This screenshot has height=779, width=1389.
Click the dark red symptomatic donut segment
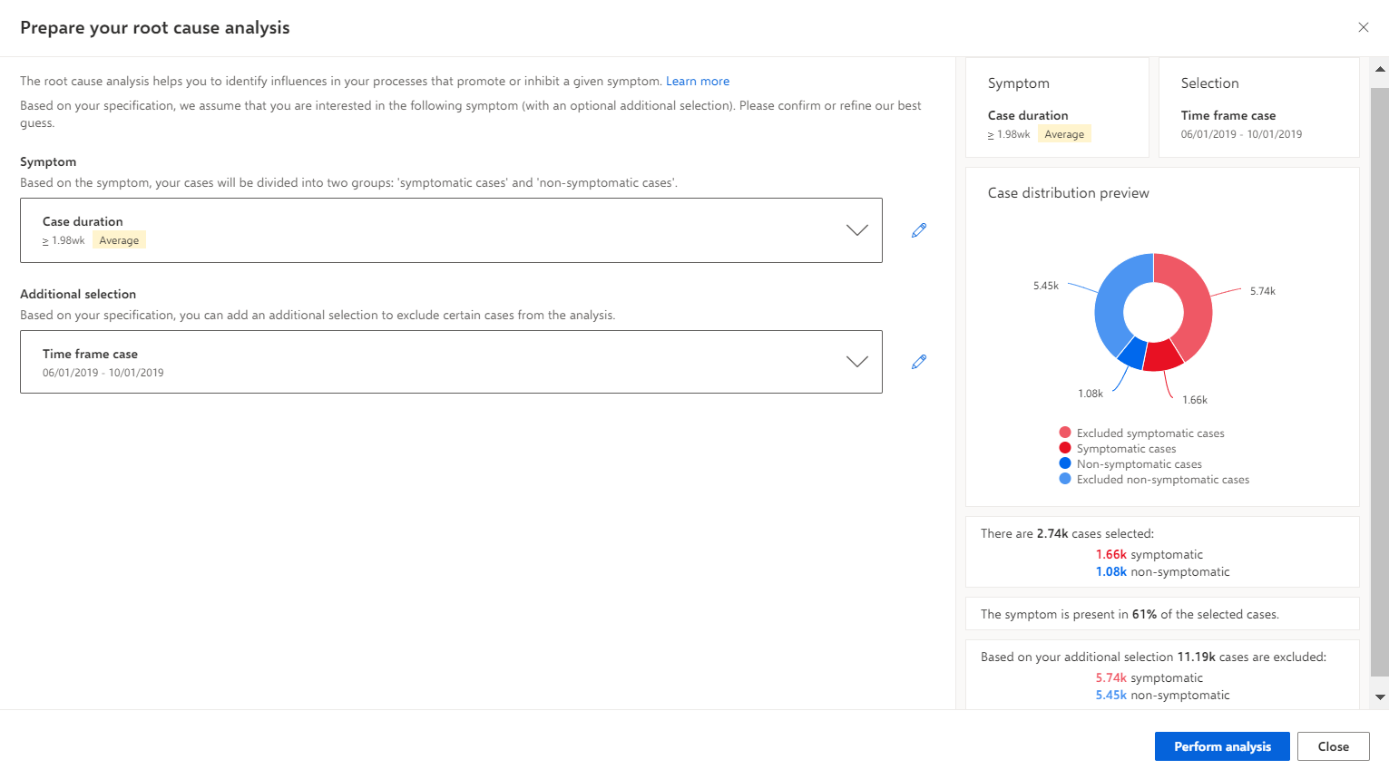(1162, 356)
